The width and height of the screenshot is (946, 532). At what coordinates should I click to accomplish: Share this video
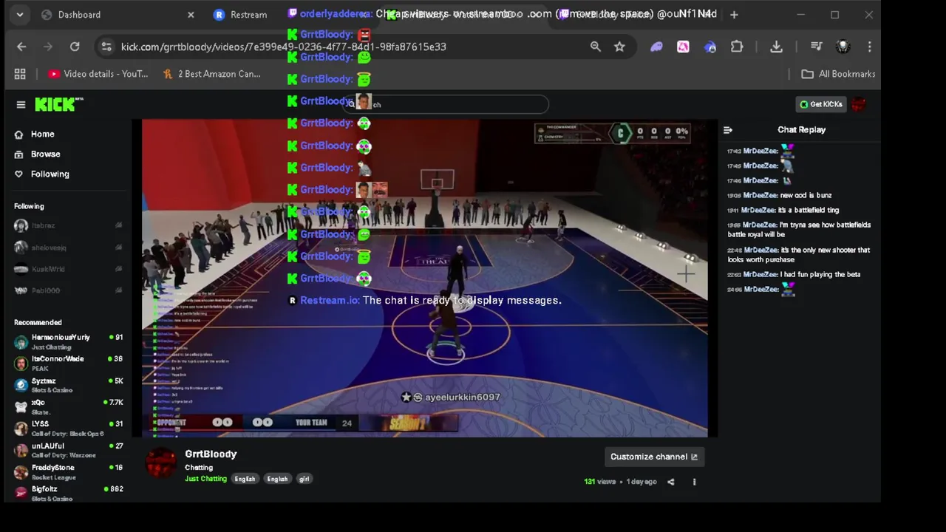point(670,482)
